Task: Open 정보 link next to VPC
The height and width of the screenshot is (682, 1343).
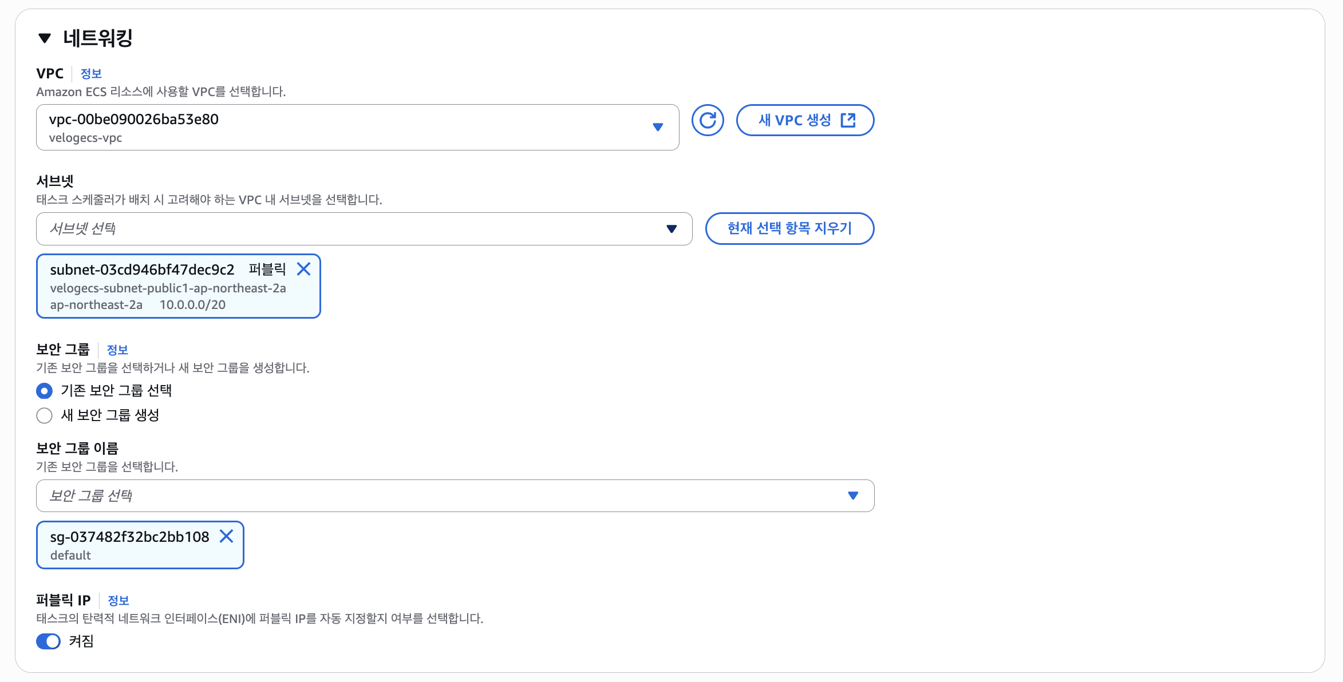Action: (91, 74)
